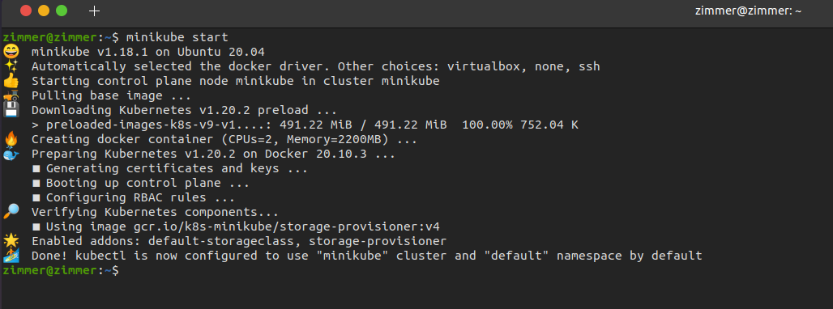Click the magnifying glass emoji beside Verifying Kubernetes

click(11, 212)
